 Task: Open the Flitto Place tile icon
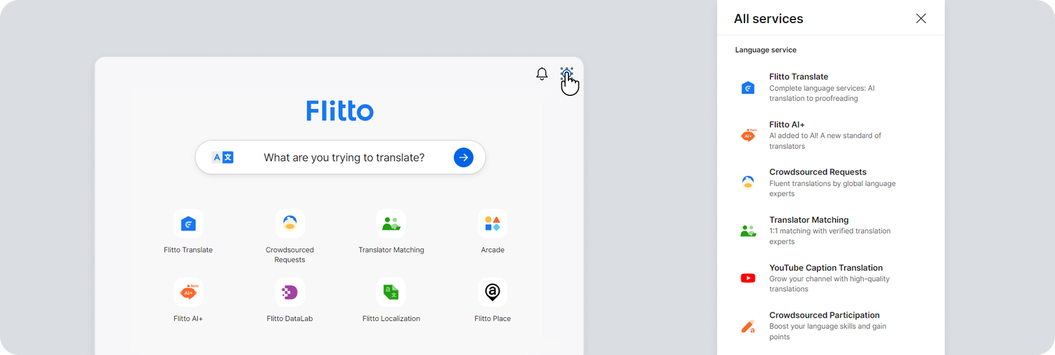coord(493,292)
